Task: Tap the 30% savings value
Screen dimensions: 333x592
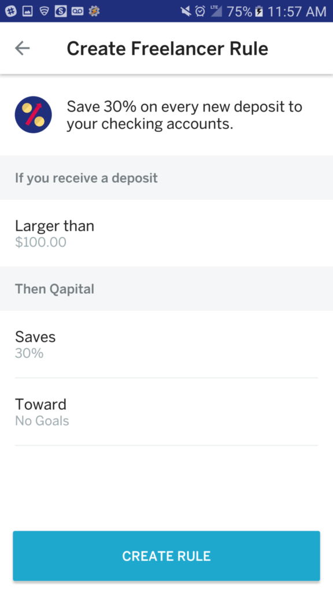Action: (x=29, y=353)
